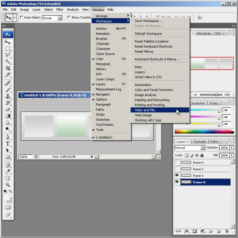Toggle the Lock position icon

(197, 155)
